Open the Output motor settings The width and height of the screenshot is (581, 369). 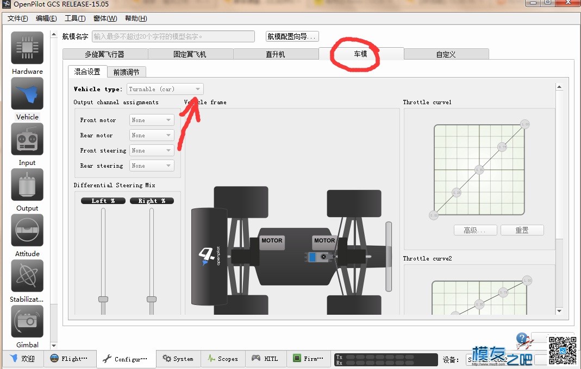tap(27, 184)
